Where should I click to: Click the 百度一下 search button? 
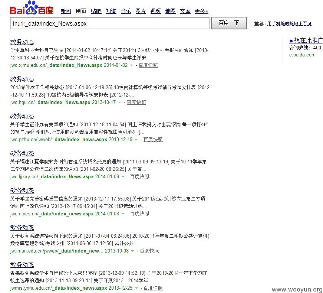pos(229,23)
